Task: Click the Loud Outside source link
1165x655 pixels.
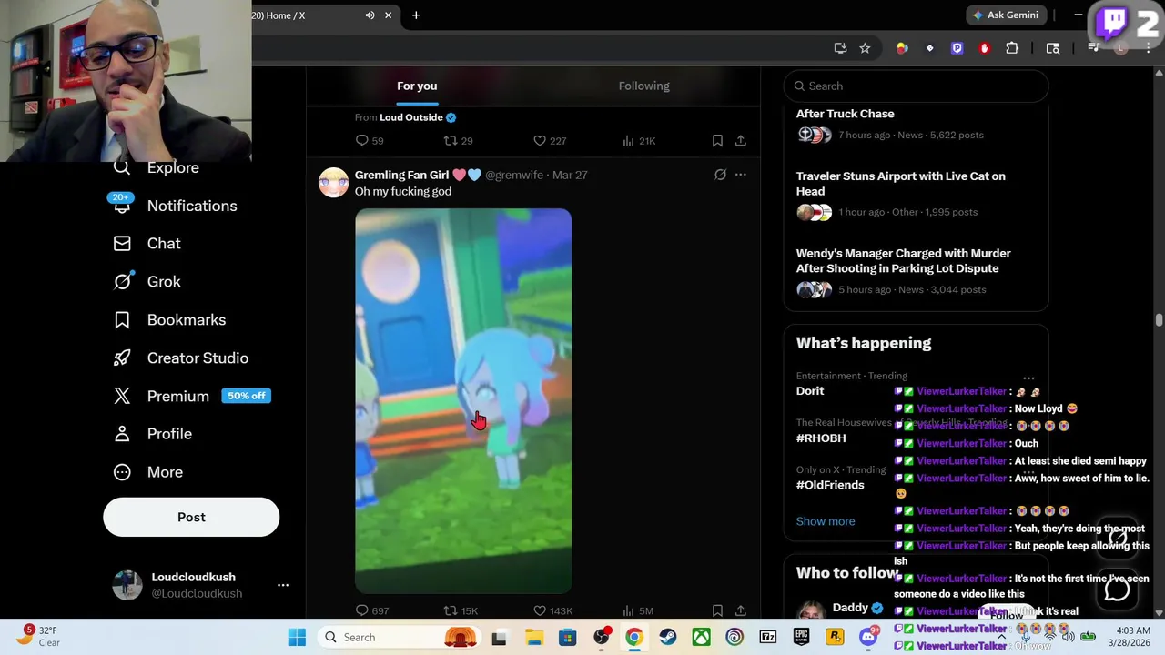Action: click(x=410, y=117)
